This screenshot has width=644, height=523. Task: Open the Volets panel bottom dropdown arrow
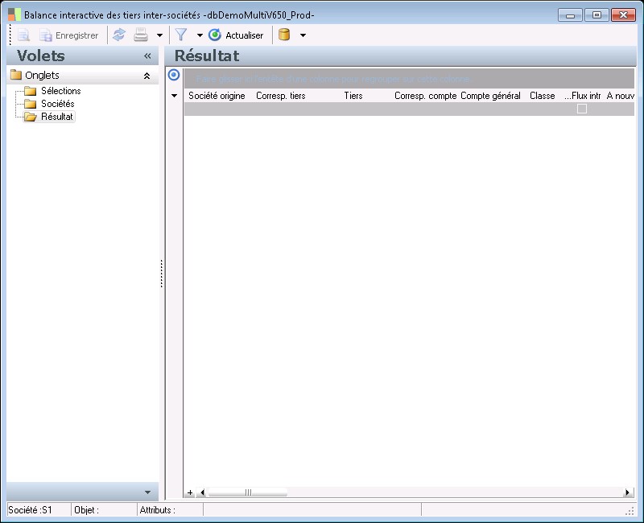148,492
